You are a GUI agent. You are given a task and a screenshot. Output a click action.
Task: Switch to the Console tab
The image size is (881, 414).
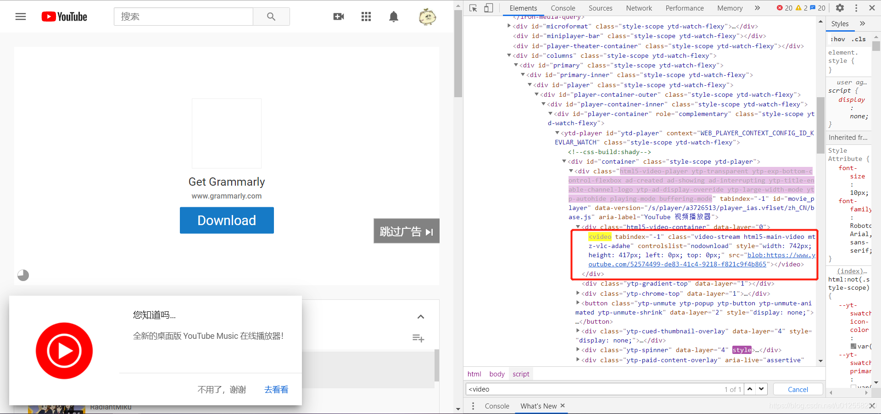[563, 8]
